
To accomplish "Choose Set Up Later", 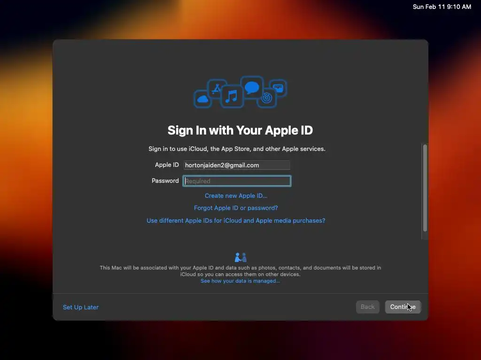I will coord(81,307).
